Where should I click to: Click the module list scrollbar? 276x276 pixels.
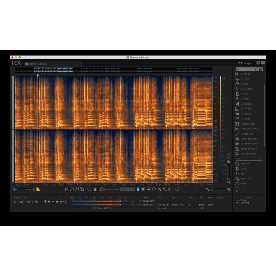[x=264, y=115]
